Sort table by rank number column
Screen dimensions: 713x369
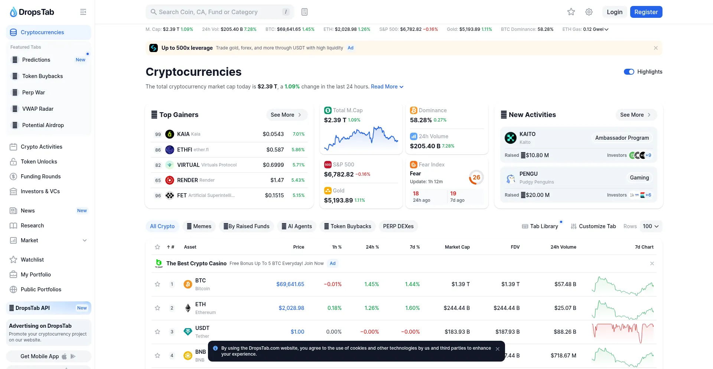170,247
